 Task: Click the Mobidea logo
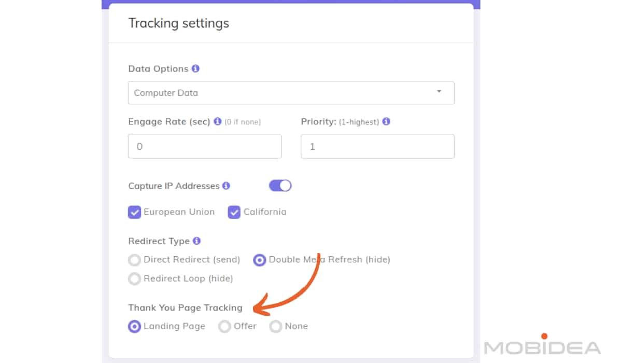[543, 346]
